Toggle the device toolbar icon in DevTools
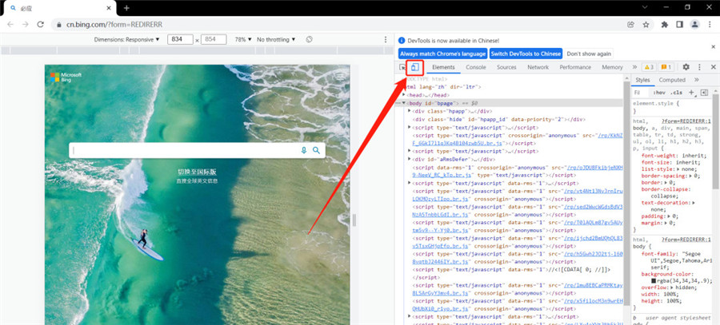 414,67
